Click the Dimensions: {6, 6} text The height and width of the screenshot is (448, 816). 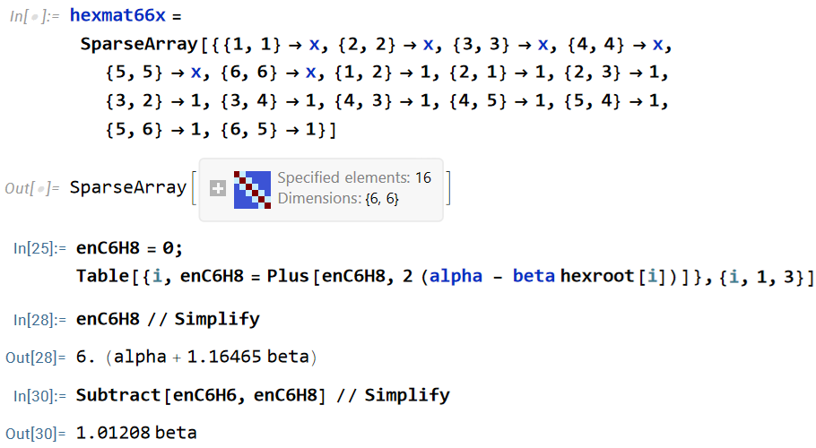tap(338, 199)
